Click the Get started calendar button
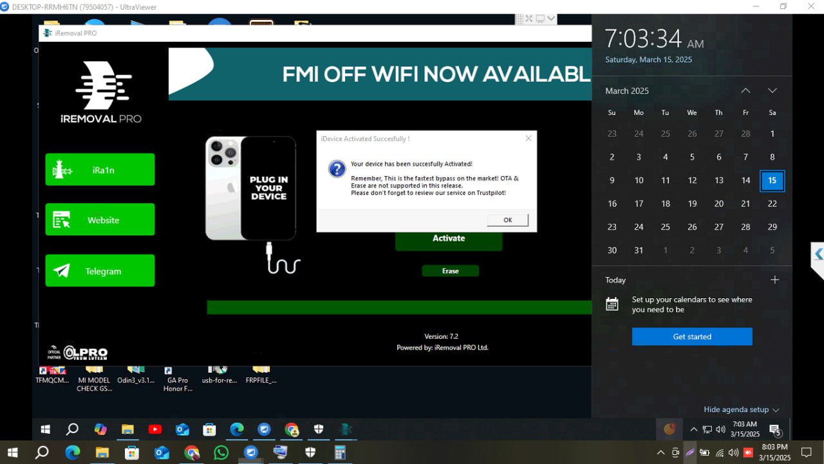Image resolution: width=824 pixels, height=464 pixels. tap(692, 337)
